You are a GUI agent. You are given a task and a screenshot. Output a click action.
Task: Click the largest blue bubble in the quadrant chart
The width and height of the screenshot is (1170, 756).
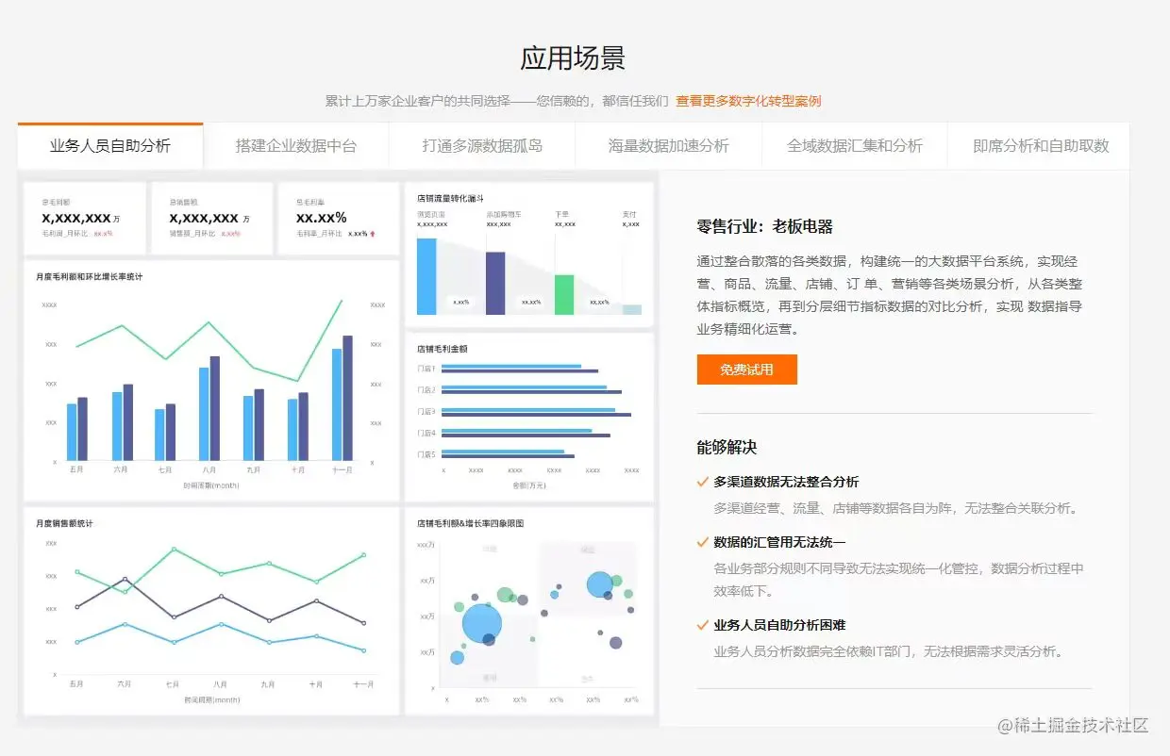point(483,622)
